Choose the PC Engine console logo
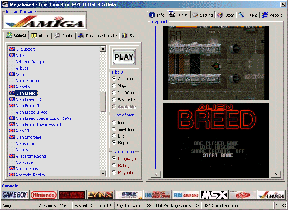The height and width of the screenshot is (210, 288). (243, 195)
